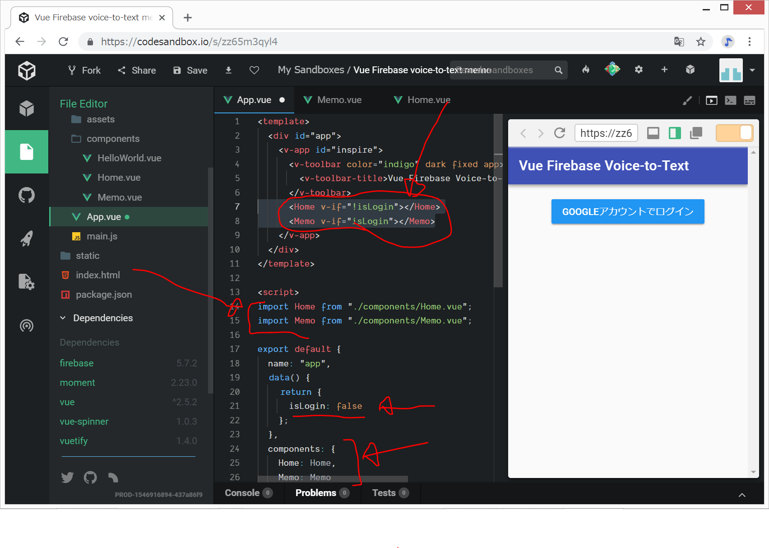Click the Fork button in the header
The image size is (769, 548).
coord(84,70)
